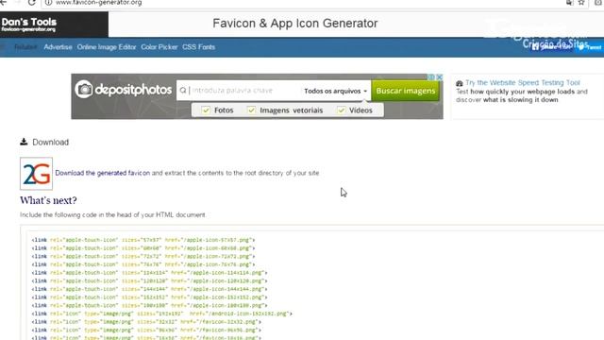Click the Facebook share button
Viewport: 604px width, 340px height.
(551, 47)
